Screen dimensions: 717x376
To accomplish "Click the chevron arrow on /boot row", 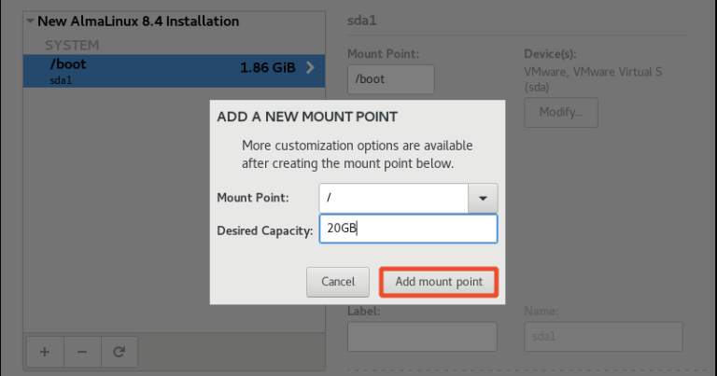I will pyautogui.click(x=311, y=67).
